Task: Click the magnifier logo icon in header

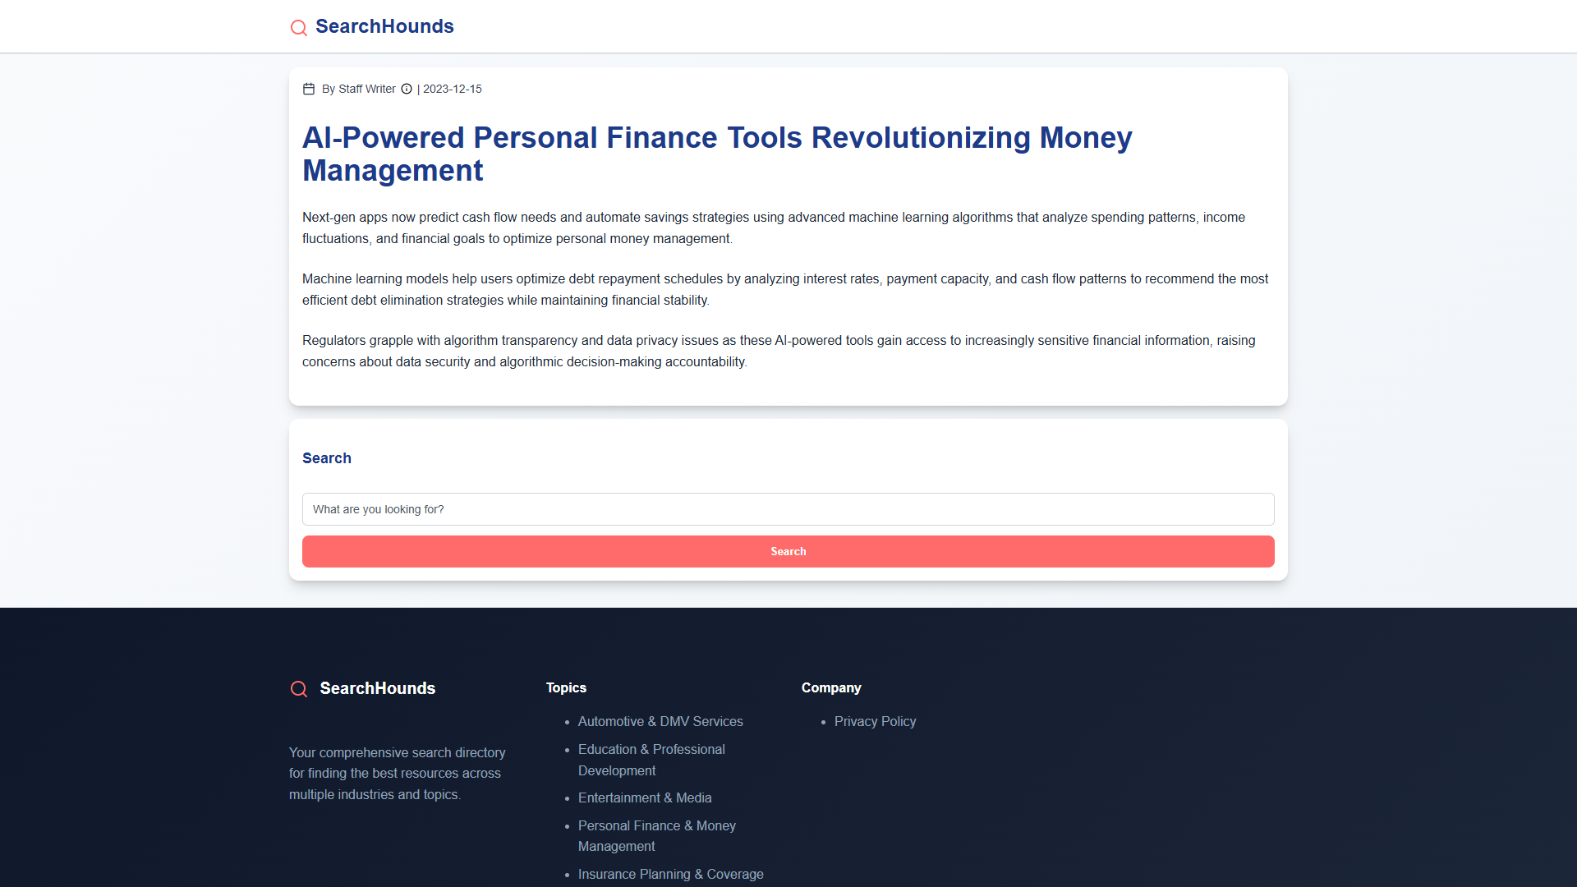Action: click(x=299, y=28)
